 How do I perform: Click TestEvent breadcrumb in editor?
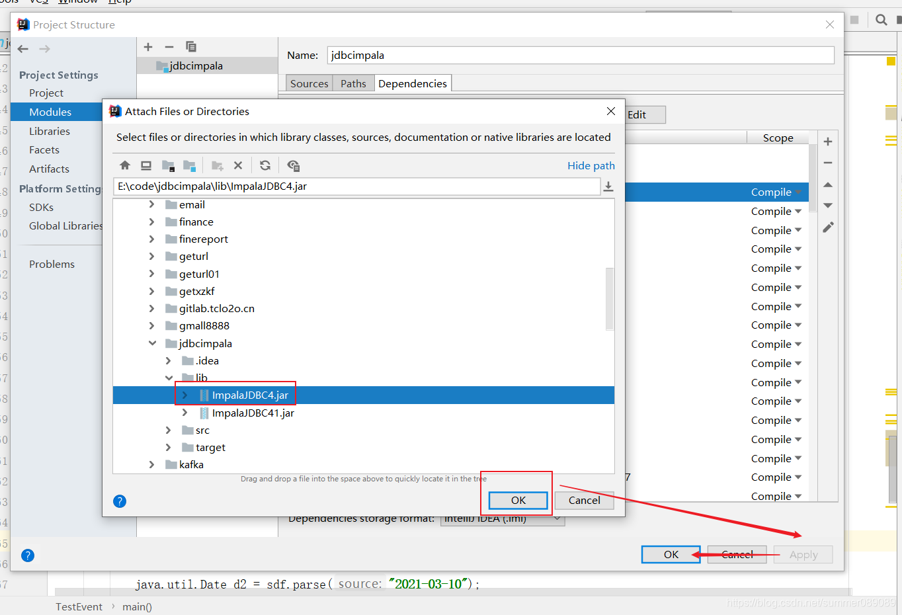(x=79, y=607)
